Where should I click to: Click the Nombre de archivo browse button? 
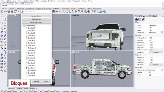pos(162,70)
